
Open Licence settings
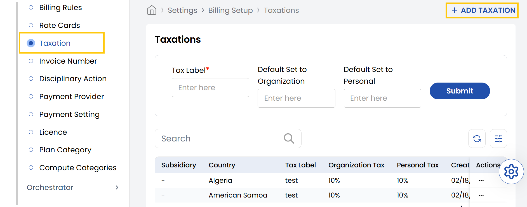click(x=53, y=132)
